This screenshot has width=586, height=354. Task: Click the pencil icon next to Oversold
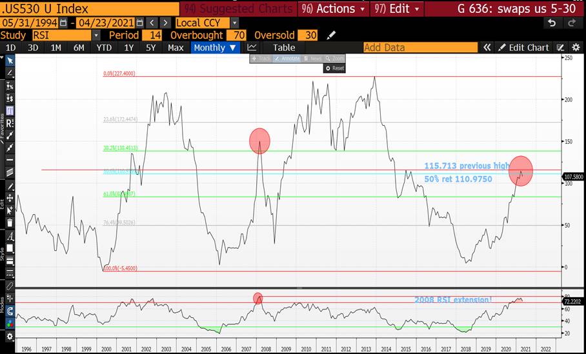pos(332,35)
